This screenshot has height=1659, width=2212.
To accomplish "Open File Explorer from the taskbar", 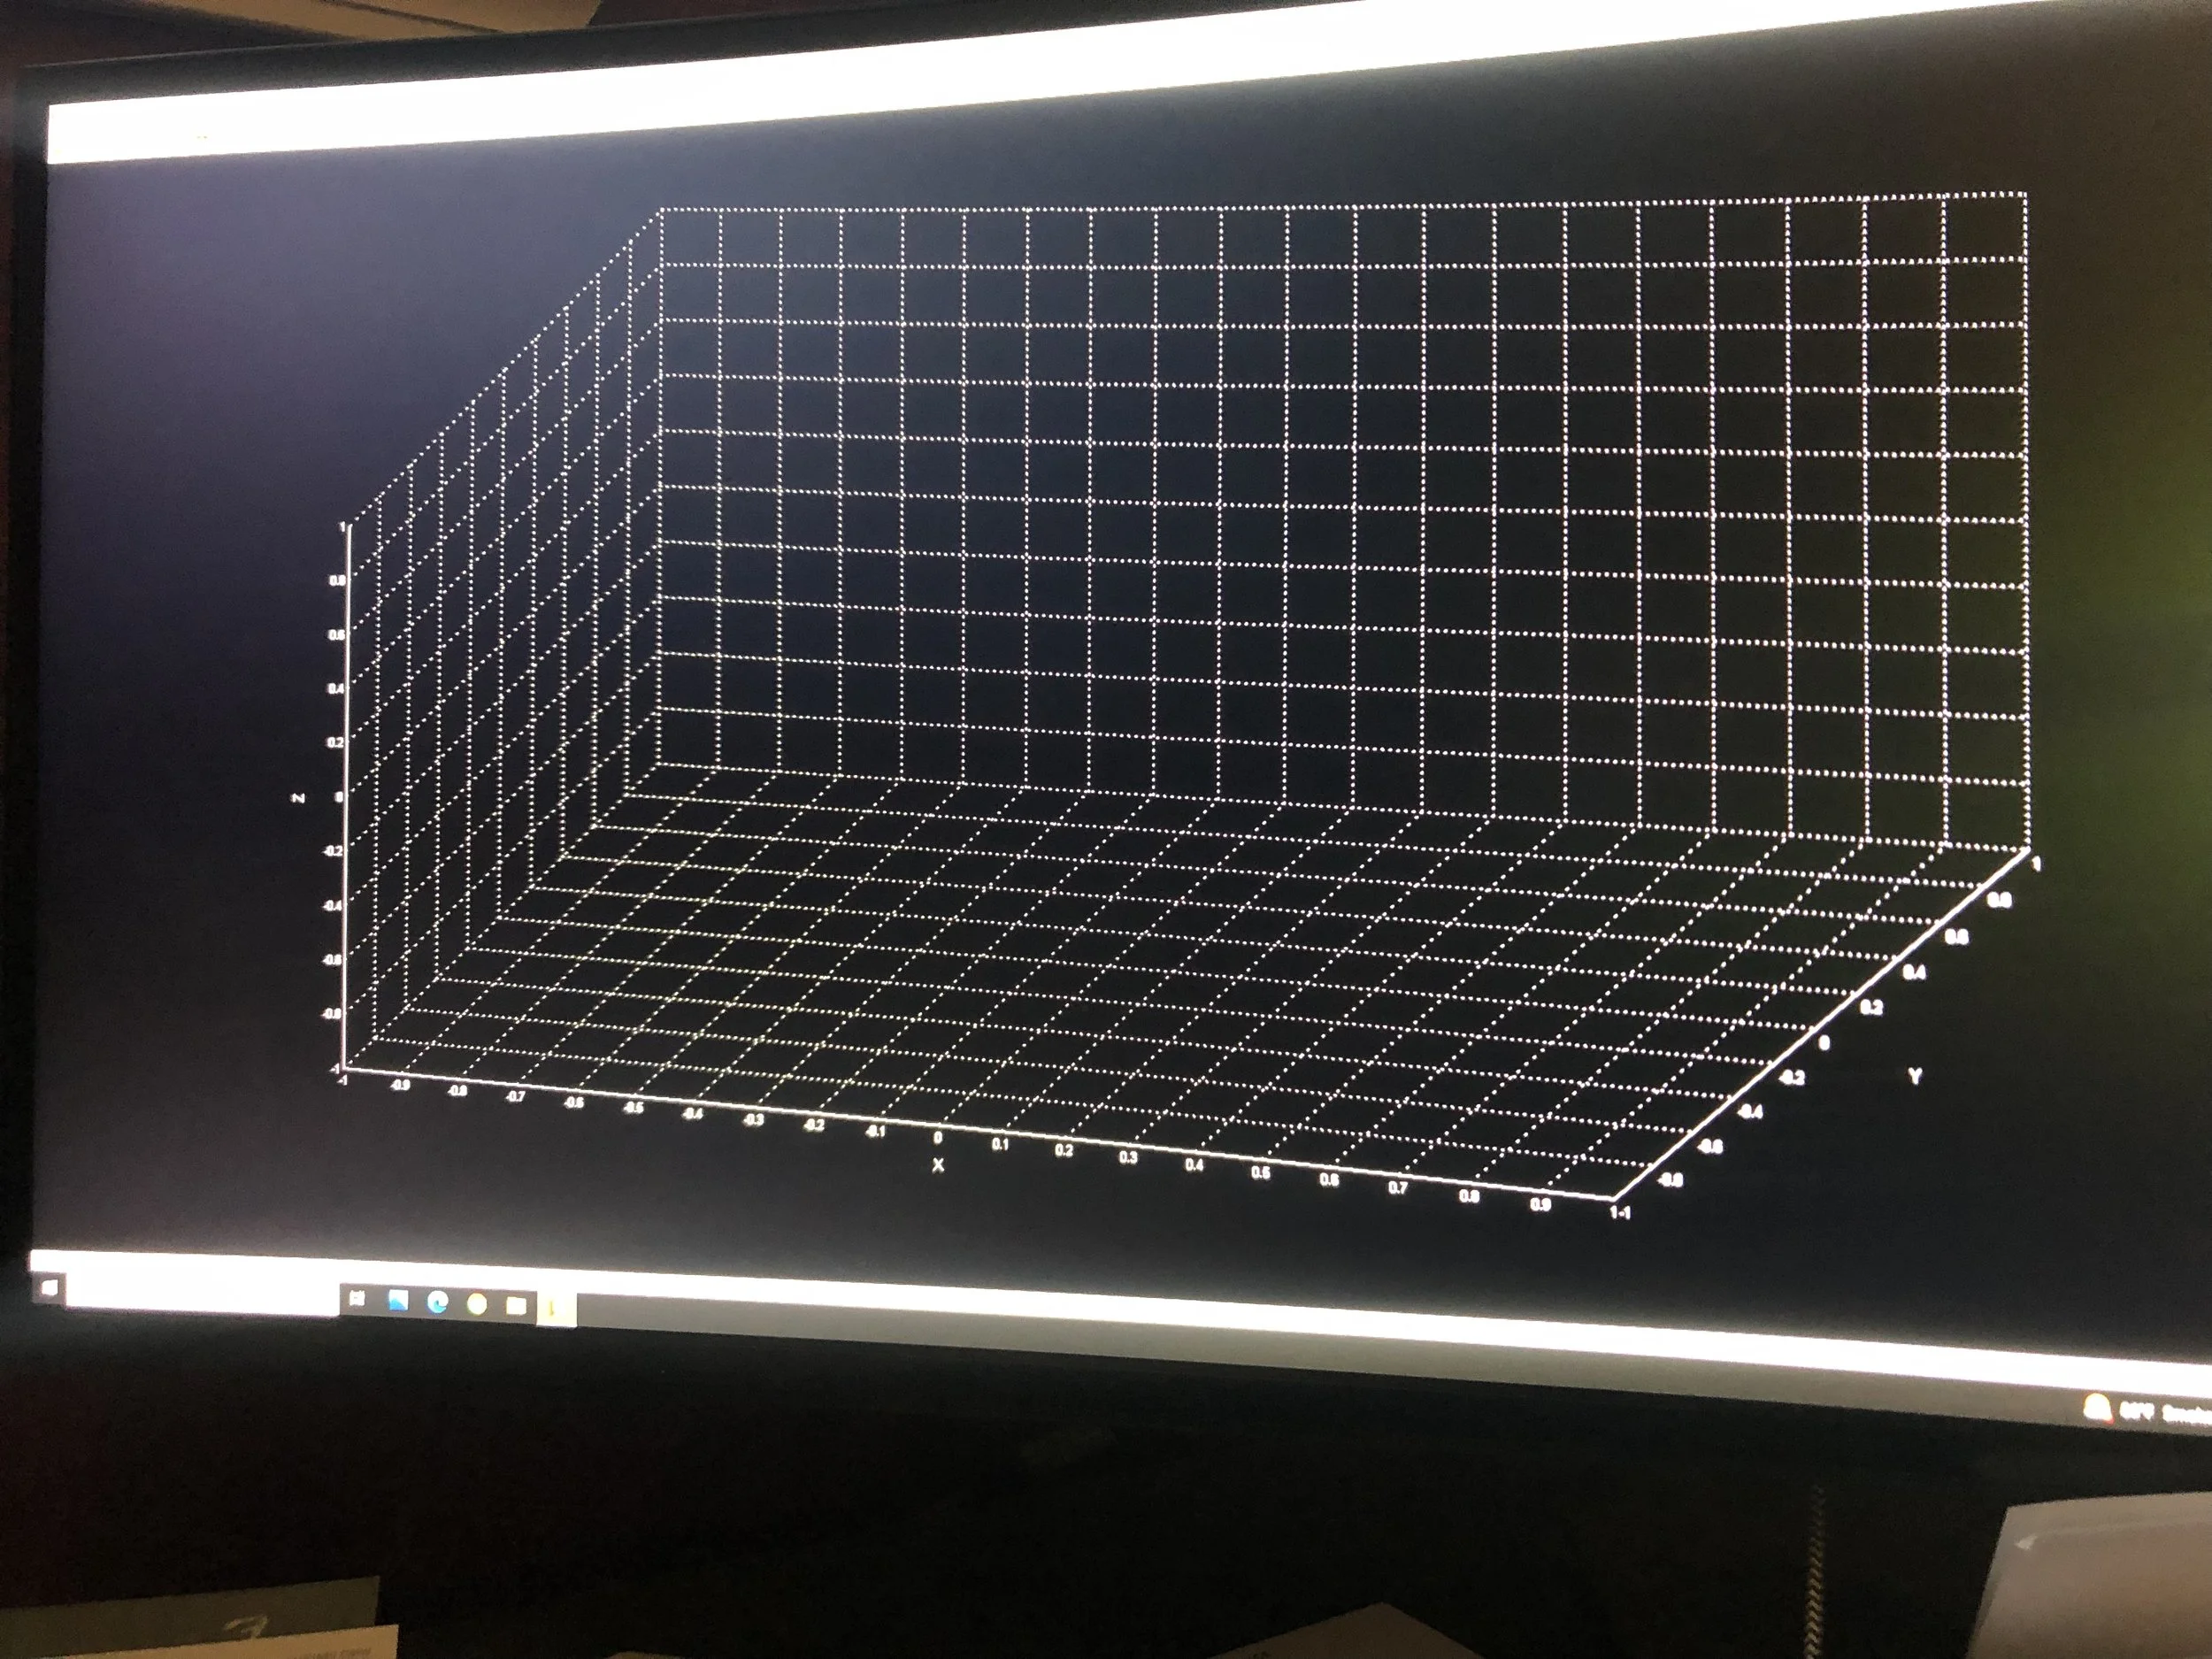I will (516, 1306).
